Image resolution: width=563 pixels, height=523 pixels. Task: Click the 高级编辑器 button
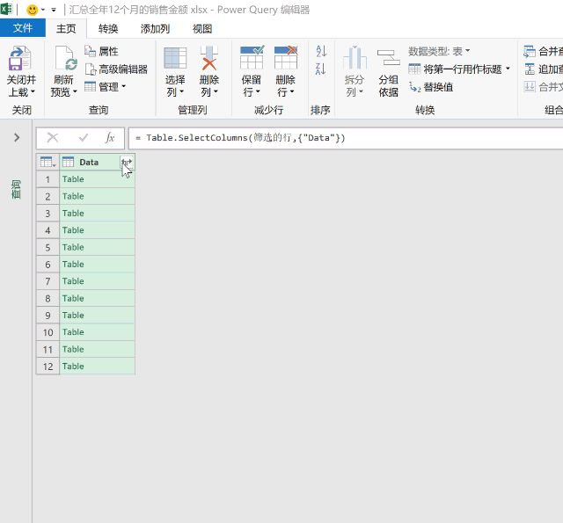tap(116, 69)
